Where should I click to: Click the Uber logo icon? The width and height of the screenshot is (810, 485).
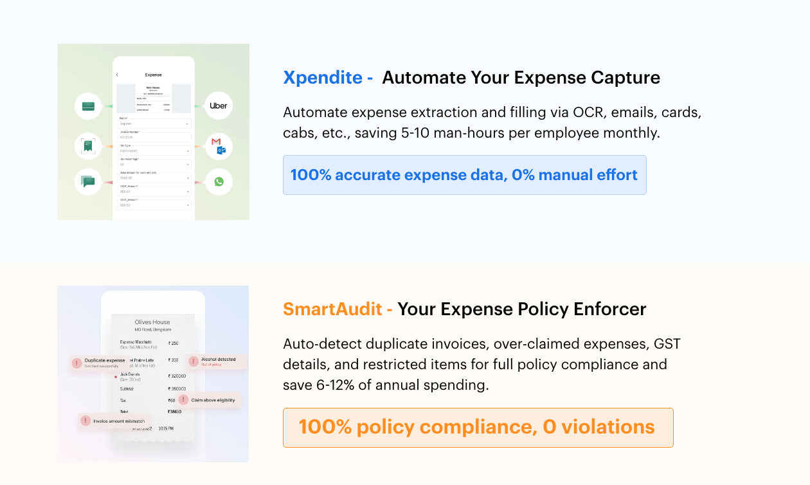219,105
